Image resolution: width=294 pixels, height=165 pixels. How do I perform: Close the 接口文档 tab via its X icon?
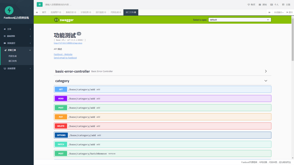(x=135, y=12)
